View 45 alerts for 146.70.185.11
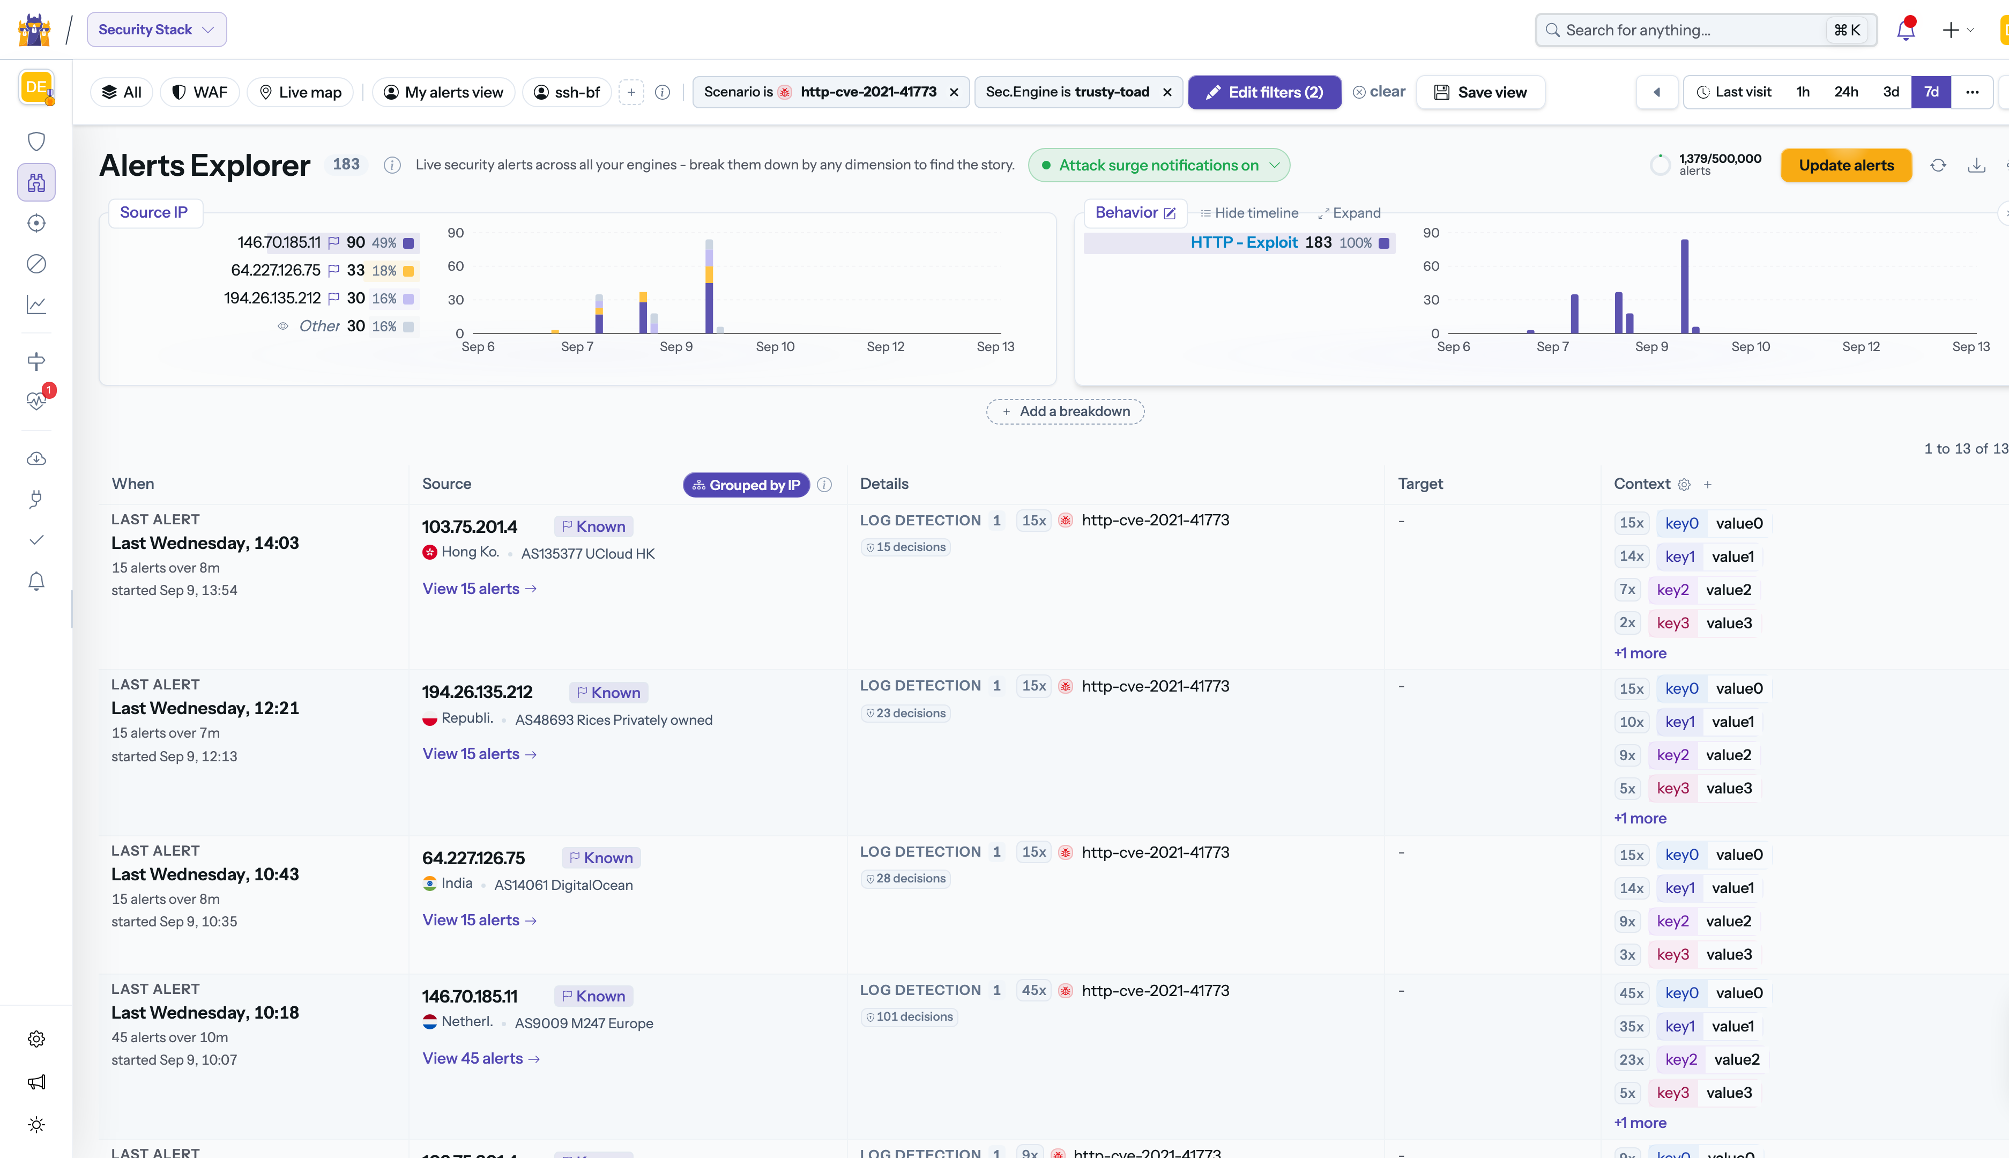 481,1059
